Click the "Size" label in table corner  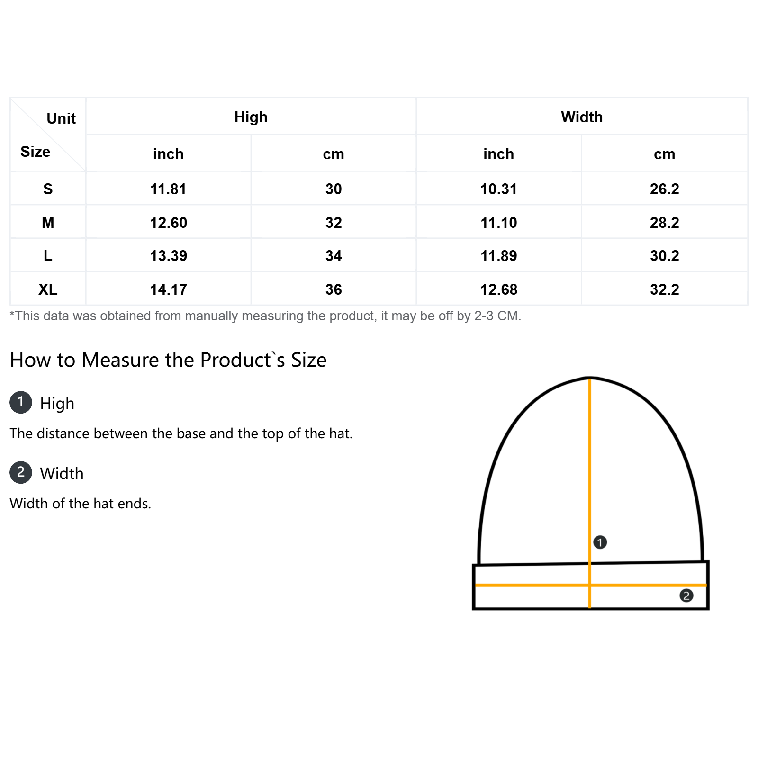[35, 152]
